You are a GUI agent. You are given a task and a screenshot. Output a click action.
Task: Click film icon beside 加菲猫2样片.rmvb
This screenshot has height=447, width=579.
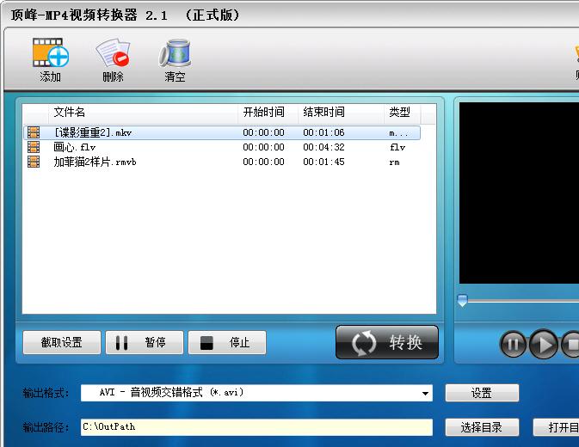pyautogui.click(x=34, y=162)
